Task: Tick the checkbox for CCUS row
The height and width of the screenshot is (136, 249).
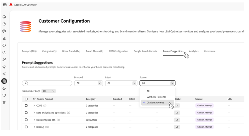Action: point(26,106)
